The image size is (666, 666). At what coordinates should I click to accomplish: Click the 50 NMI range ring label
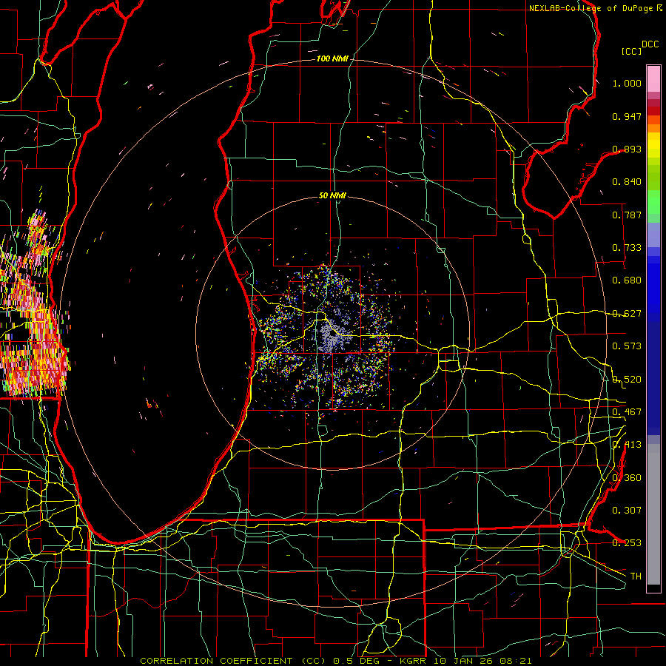tap(332, 196)
